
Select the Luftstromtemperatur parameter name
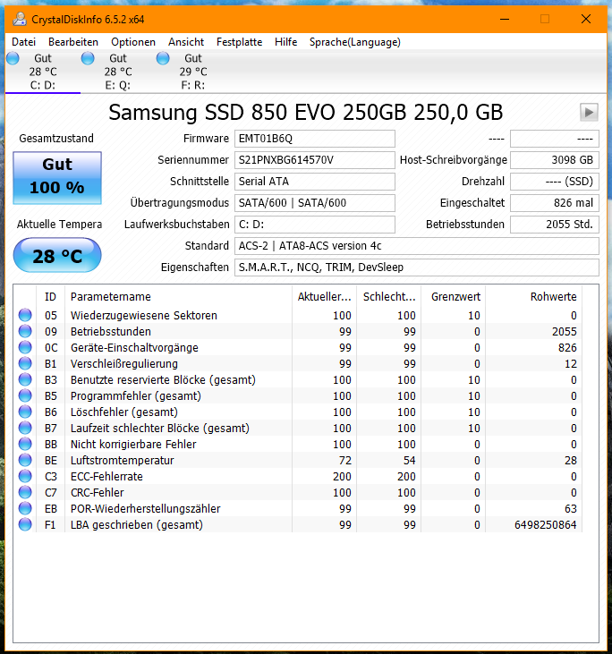[x=123, y=461]
